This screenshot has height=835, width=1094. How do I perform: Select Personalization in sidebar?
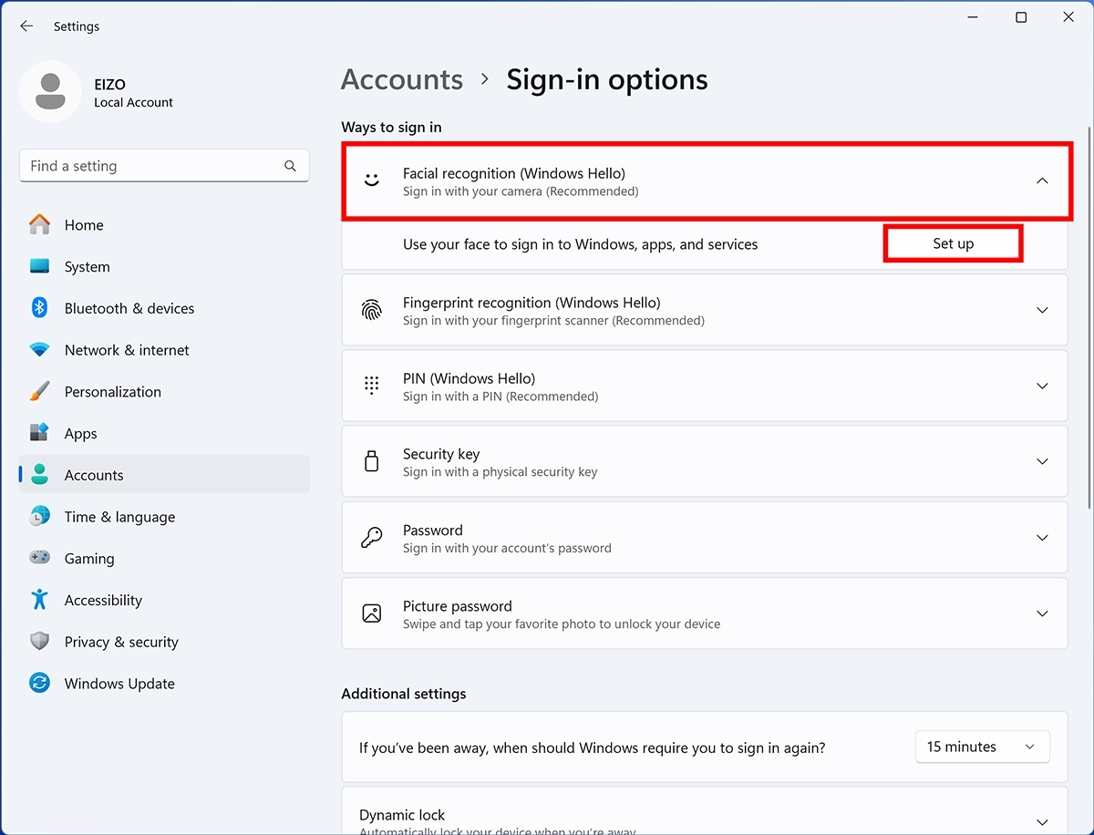164,392
